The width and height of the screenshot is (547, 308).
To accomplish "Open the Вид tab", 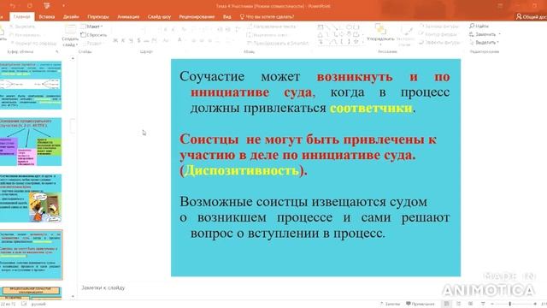I will [226, 16].
